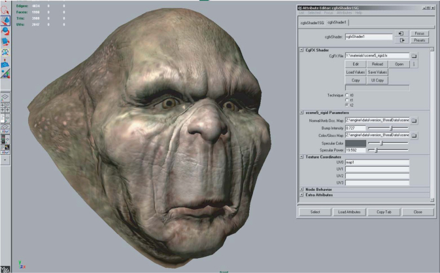440x273 pixels.
Task: Browse for the Normal/Amb Occ. Map file
Action: pos(414,121)
